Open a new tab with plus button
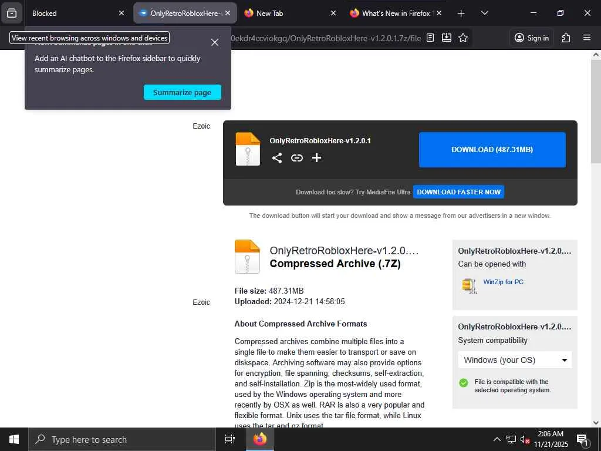The width and height of the screenshot is (601, 451). [x=461, y=13]
